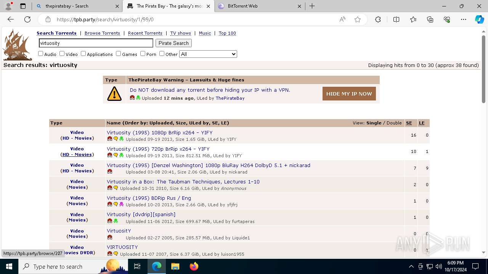Reload the page with refresh icon

27,19
